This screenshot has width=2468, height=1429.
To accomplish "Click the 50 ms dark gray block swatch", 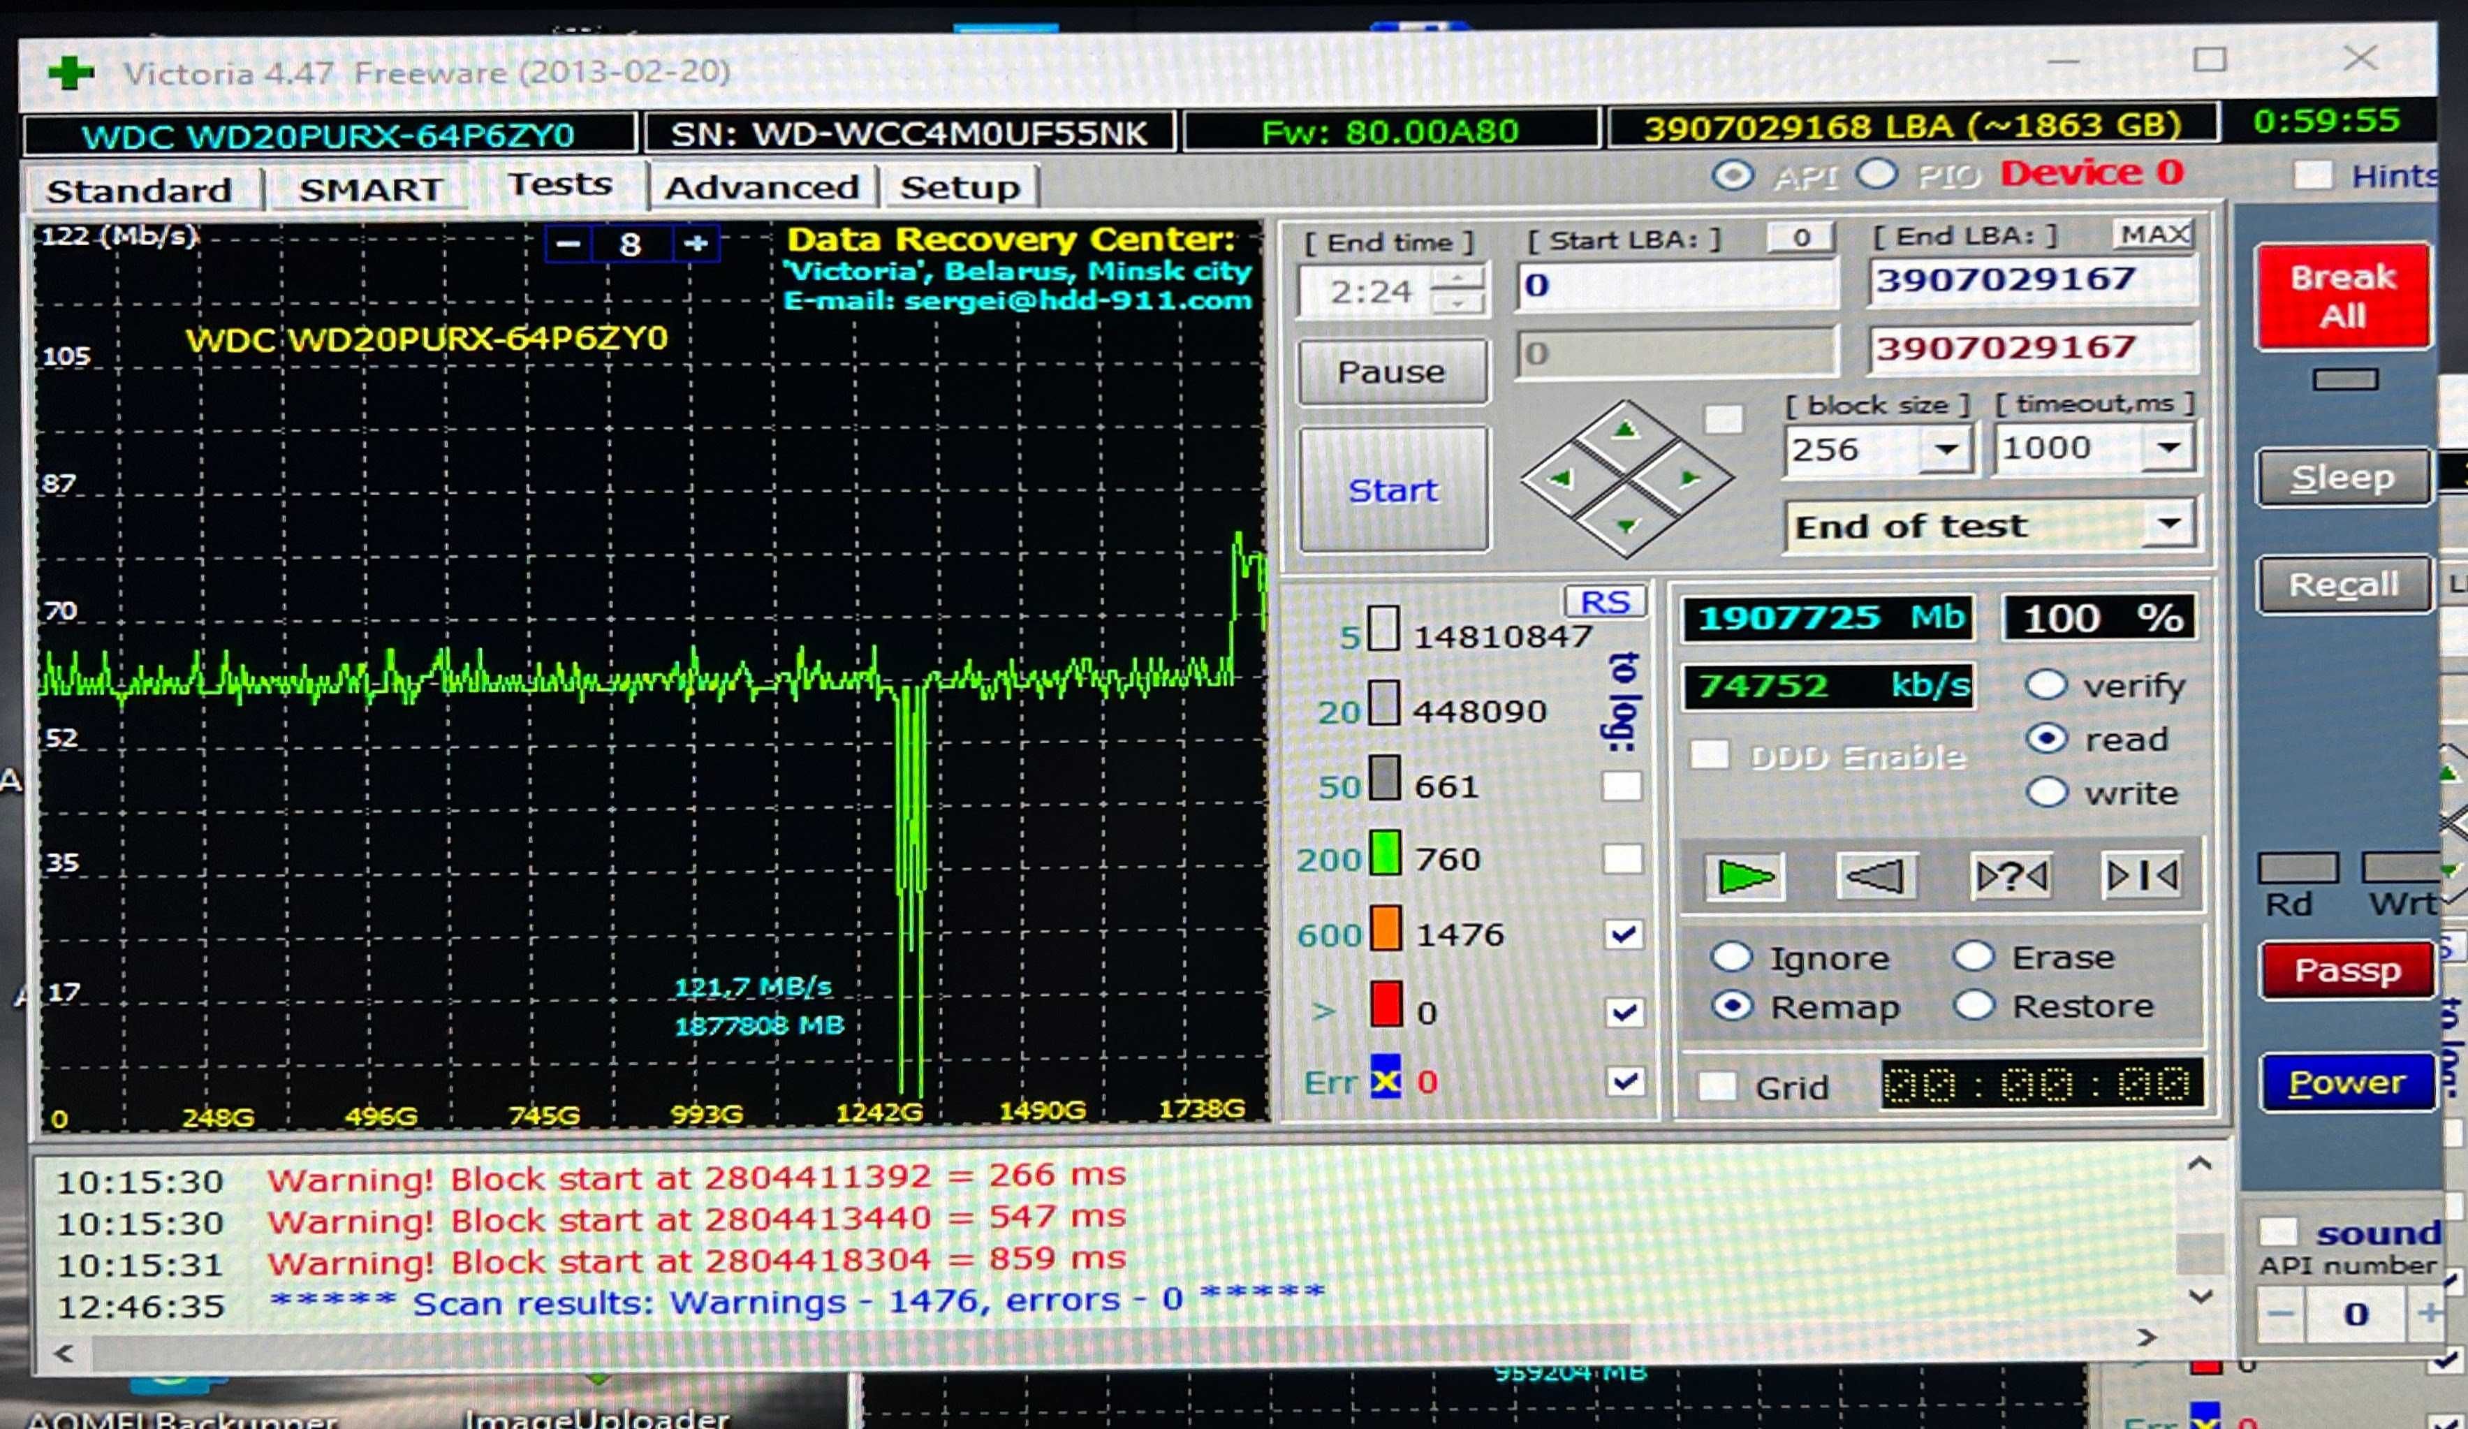I will [x=1384, y=779].
